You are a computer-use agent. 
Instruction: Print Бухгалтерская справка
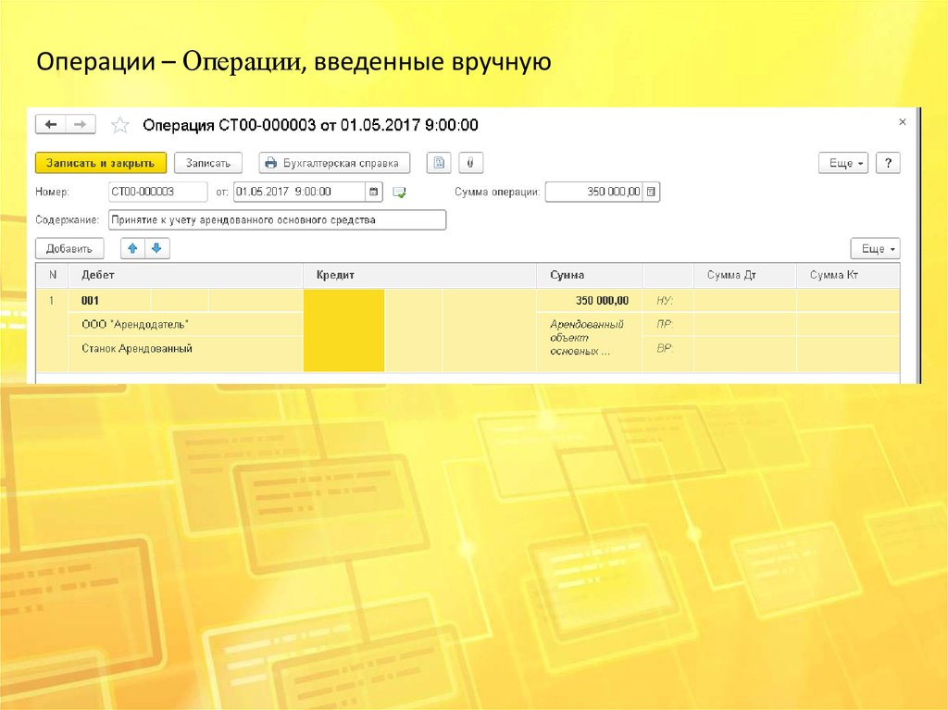coord(334,163)
